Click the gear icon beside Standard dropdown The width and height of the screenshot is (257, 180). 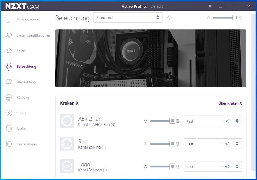[x=169, y=18]
